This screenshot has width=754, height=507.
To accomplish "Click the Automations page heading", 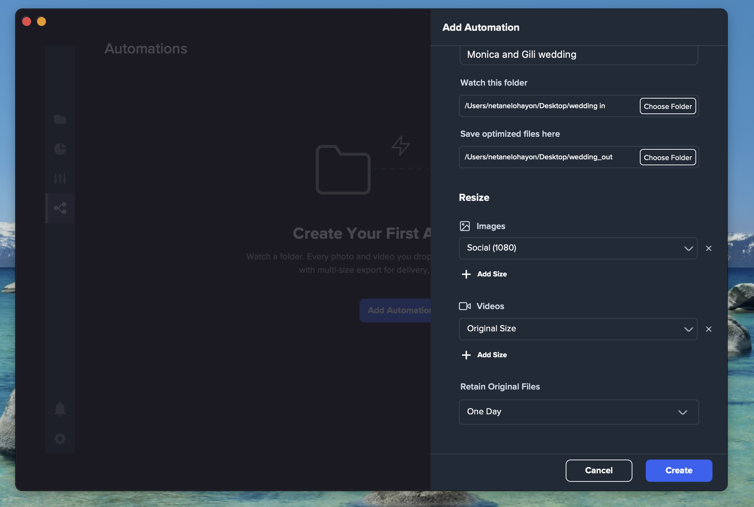I will tap(146, 49).
